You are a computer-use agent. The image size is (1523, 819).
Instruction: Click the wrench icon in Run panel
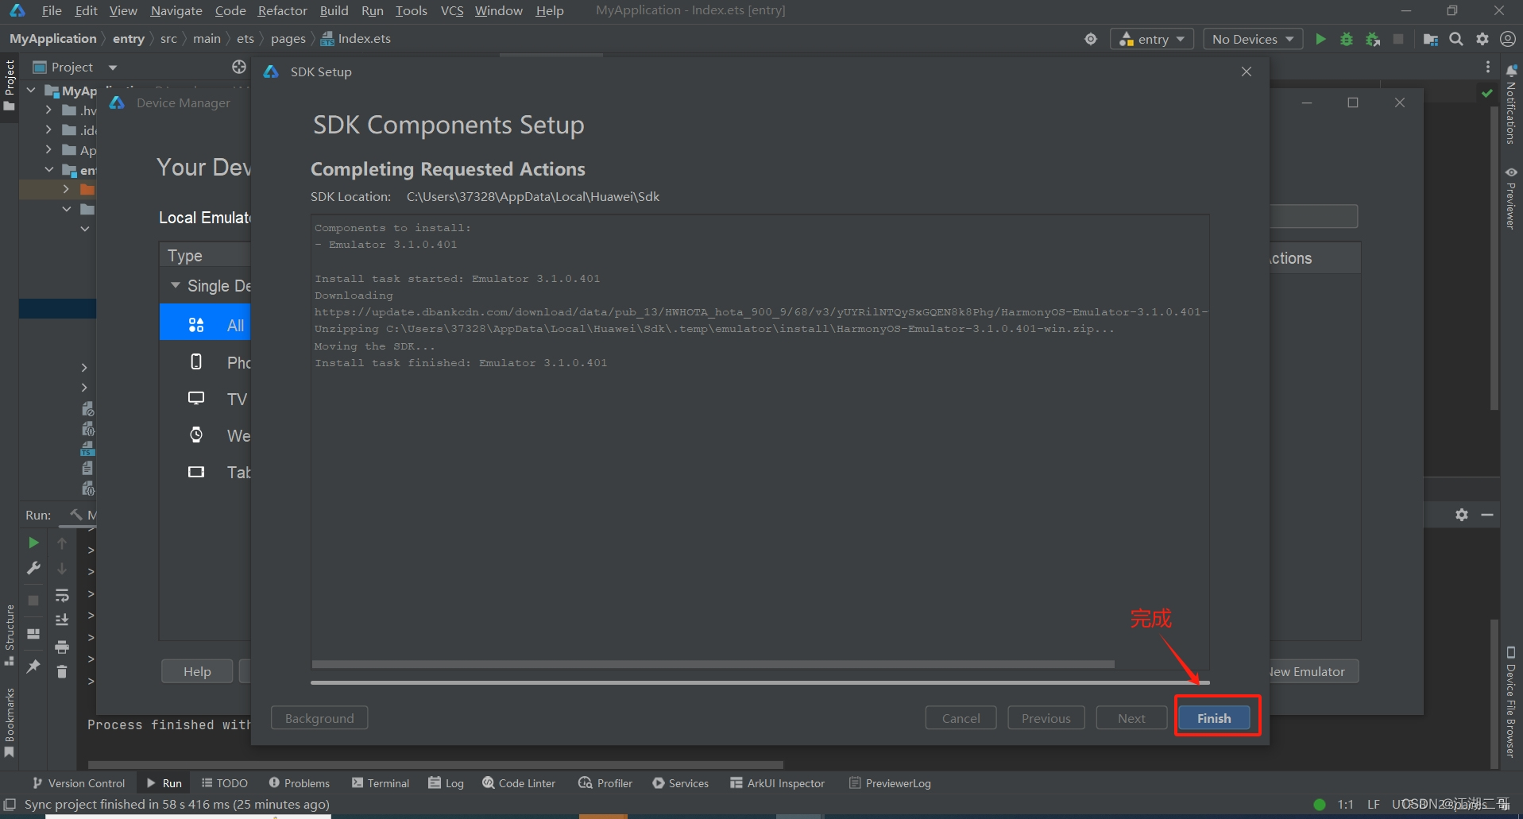(x=33, y=568)
